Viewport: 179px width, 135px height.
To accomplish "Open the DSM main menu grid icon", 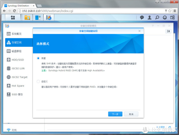I will pos(13,18).
